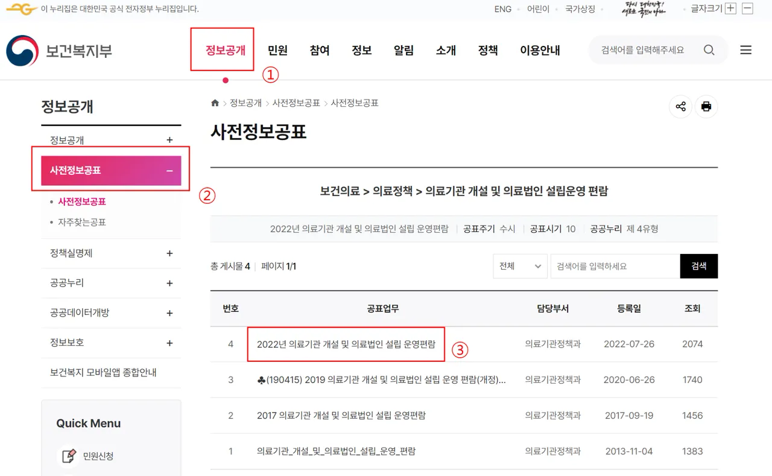This screenshot has width=772, height=476.
Task: Click the 보건복지부 logo
Action: pos(59,51)
